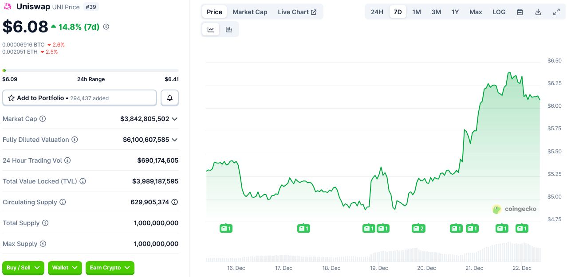Click the CoinGecko logo on the chart
The image size is (567, 277).
coord(514,209)
